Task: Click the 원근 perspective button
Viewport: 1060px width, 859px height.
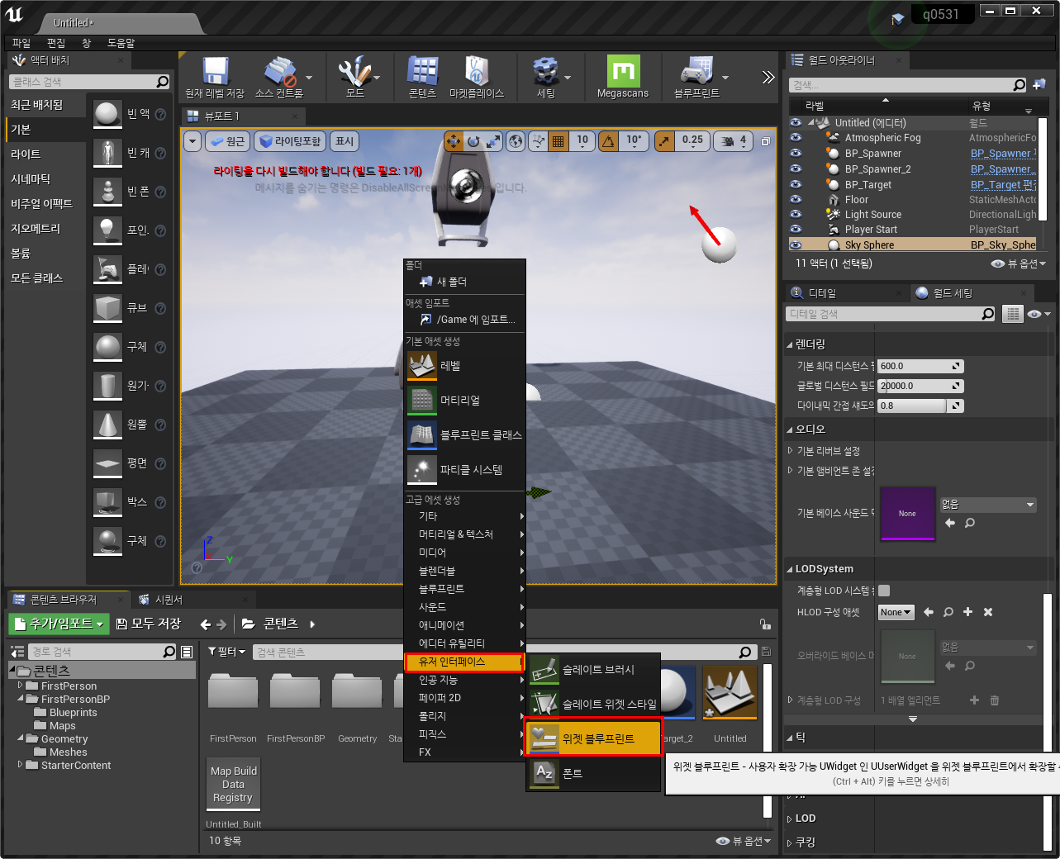Action: [227, 141]
